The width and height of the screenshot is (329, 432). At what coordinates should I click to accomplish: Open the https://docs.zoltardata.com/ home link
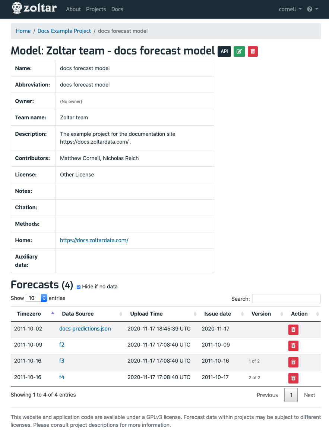[94, 240]
